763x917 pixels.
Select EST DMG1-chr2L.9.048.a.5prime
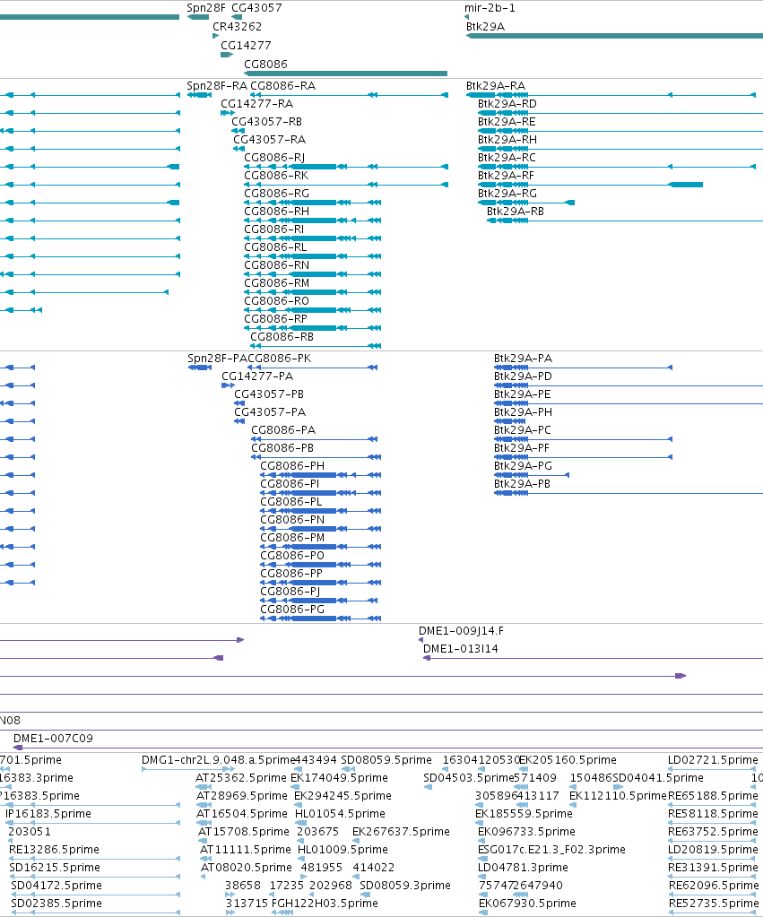[x=218, y=759]
